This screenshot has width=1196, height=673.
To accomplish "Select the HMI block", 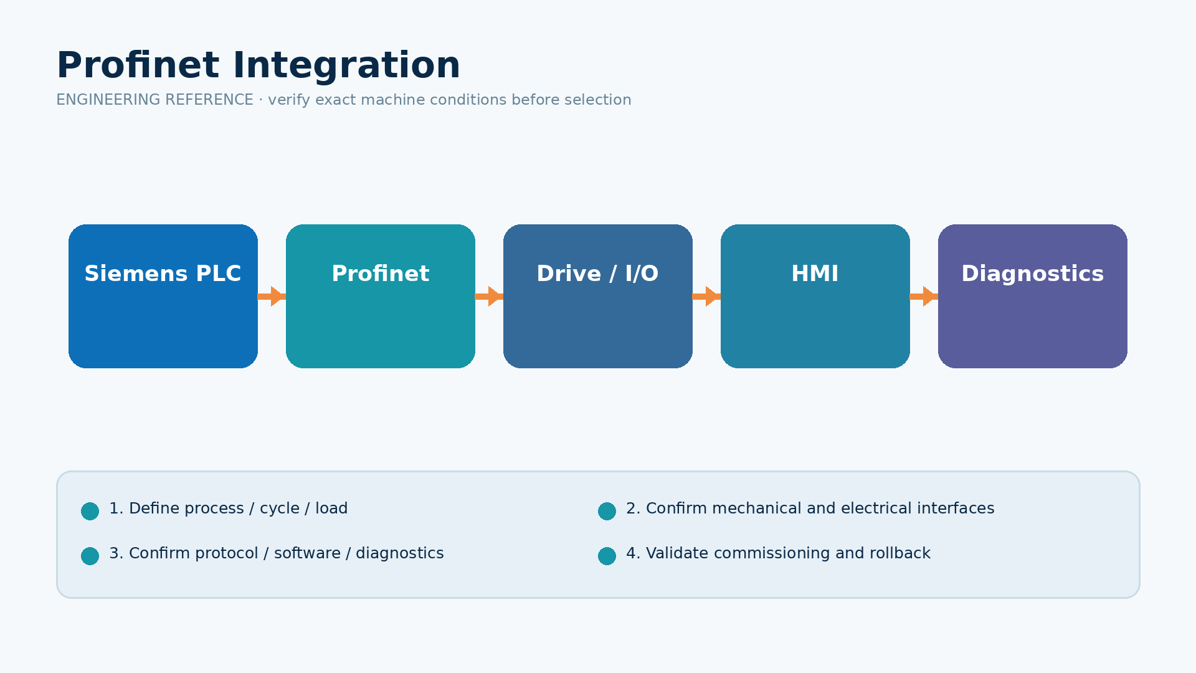I will [815, 296].
